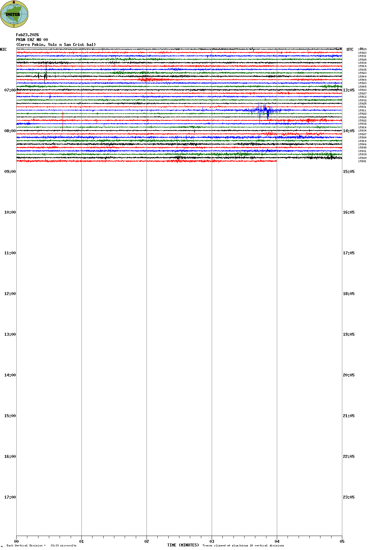The width and height of the screenshot is (368, 550).
Task: Click the tall red spike on the trace
Action: (x=63, y=120)
